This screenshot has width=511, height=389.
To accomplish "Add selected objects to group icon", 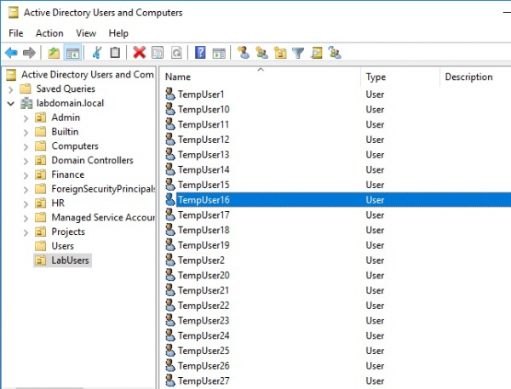I will click(x=335, y=53).
